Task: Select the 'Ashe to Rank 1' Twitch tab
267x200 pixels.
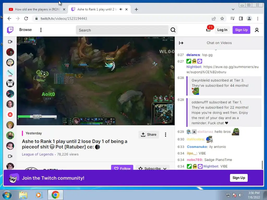Action: click(97, 9)
